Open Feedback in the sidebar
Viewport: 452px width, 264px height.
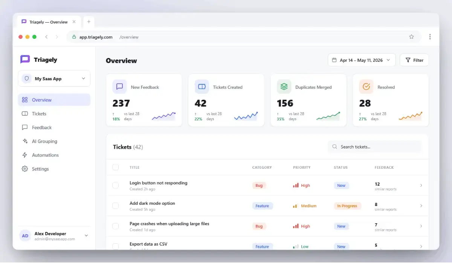pyautogui.click(x=54, y=127)
